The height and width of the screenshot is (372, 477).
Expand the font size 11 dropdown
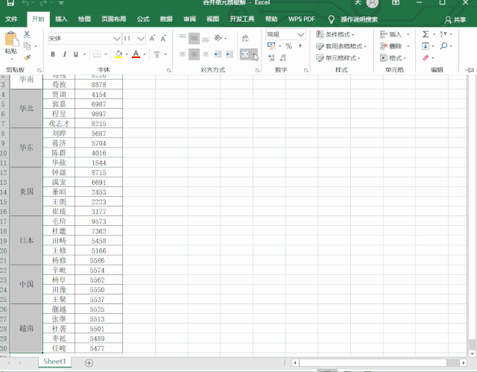(x=141, y=39)
